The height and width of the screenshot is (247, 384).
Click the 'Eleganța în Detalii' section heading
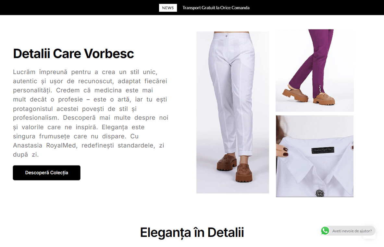click(x=192, y=232)
